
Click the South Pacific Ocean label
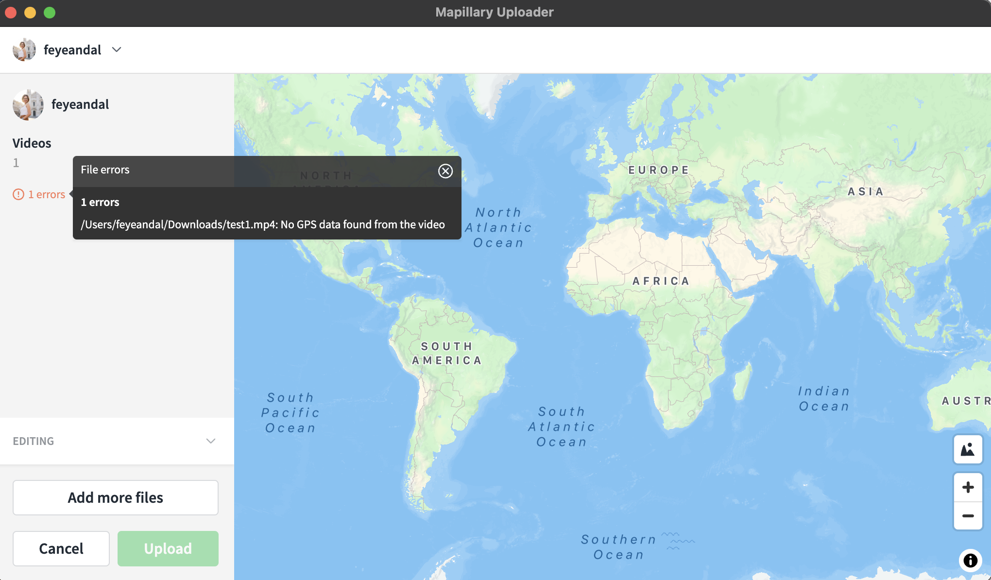pos(290,412)
